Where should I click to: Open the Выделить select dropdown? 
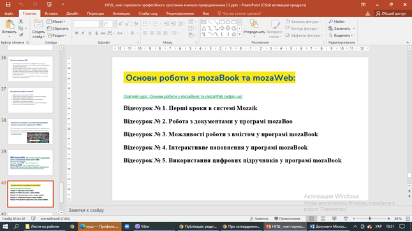point(341,35)
